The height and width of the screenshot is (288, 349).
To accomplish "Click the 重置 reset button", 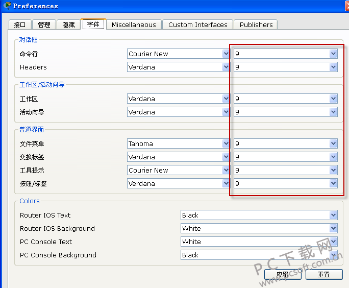I will click(324, 274).
